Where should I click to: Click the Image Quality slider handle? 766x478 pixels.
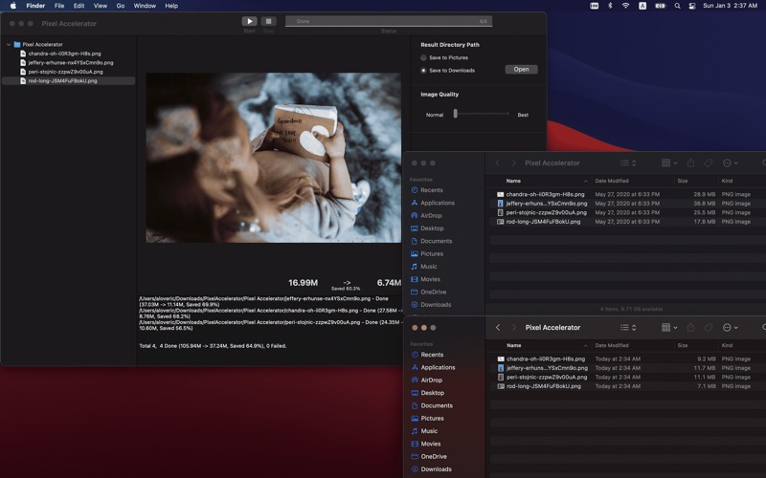pyautogui.click(x=456, y=114)
